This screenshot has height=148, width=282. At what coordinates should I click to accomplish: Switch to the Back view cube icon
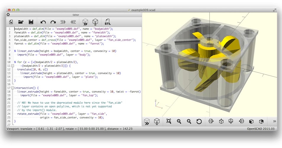[x=261, y=122]
